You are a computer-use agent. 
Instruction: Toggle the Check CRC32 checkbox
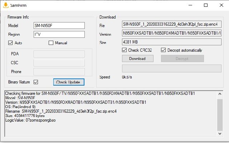pos(124,50)
